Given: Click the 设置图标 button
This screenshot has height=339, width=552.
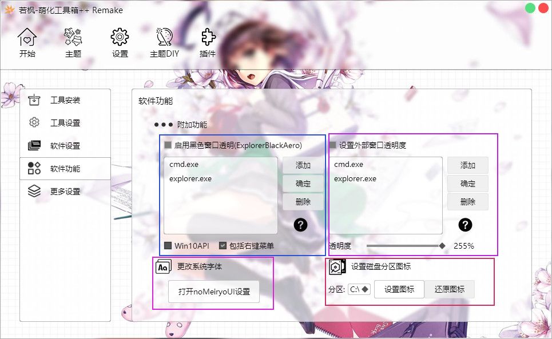Looking at the screenshot, I should click(399, 289).
